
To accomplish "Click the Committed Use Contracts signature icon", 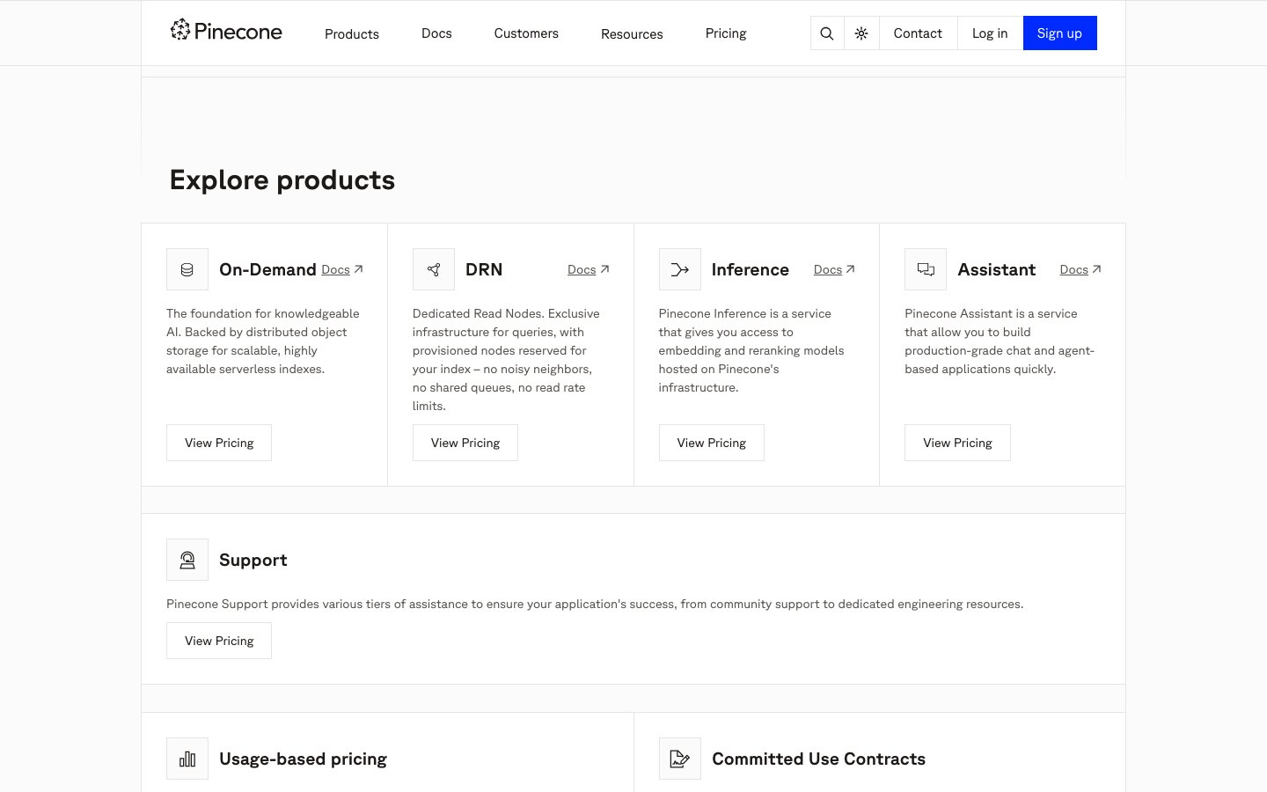I will pyautogui.click(x=679, y=759).
